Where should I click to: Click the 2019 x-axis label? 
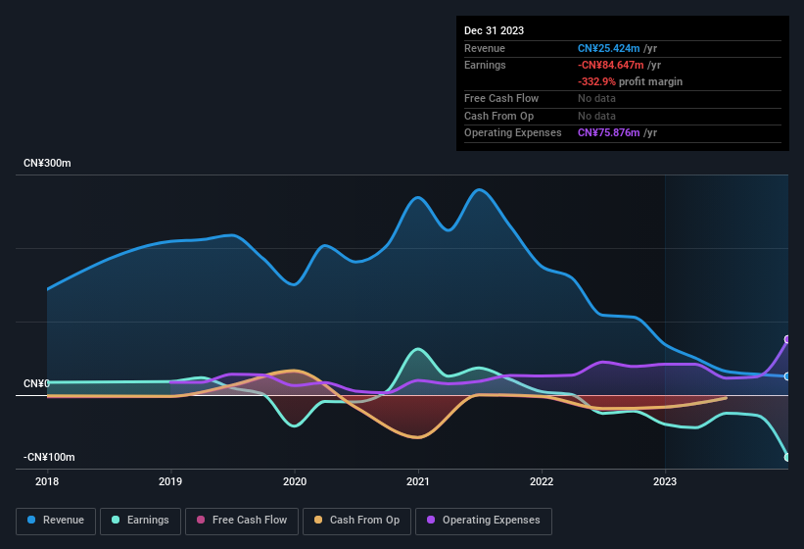tap(170, 481)
